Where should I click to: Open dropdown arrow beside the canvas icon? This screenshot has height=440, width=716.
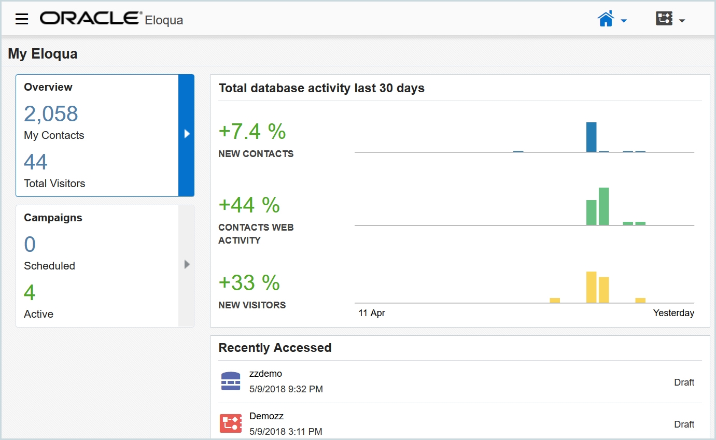coord(682,21)
